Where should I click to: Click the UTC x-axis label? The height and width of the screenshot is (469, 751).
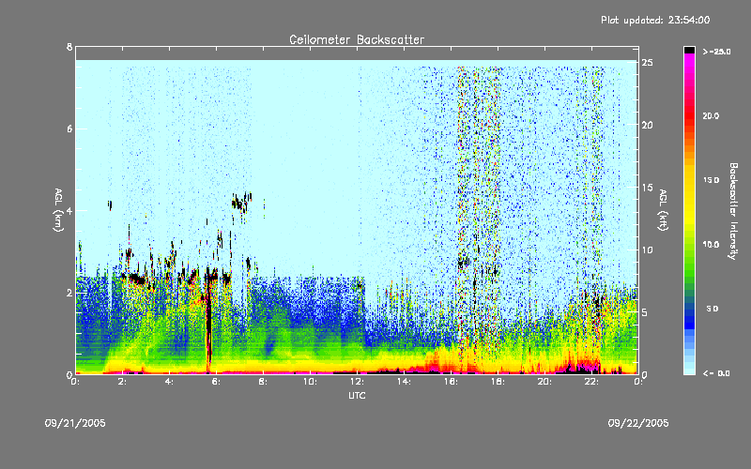point(357,396)
